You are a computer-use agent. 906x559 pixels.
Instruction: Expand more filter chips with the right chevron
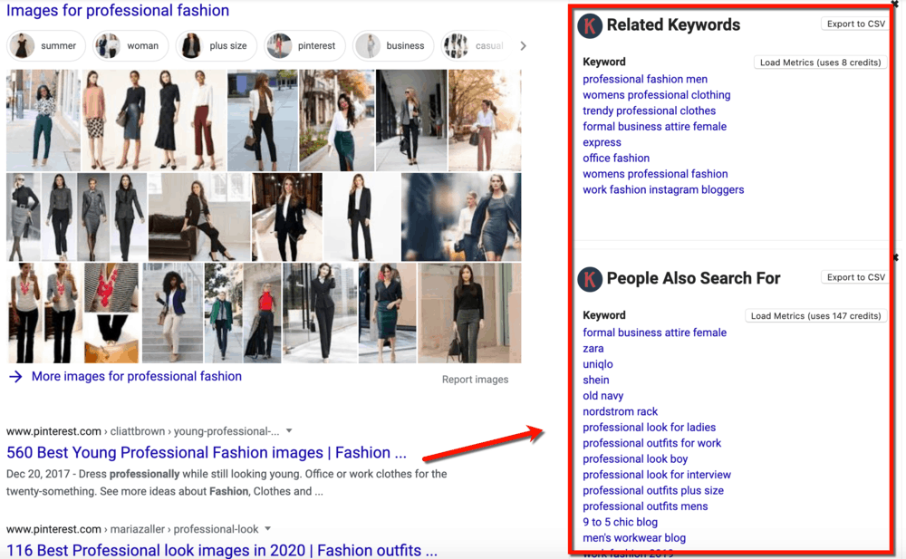point(523,45)
